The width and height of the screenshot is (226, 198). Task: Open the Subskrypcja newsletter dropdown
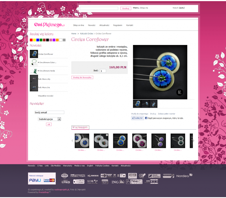tap(49, 119)
